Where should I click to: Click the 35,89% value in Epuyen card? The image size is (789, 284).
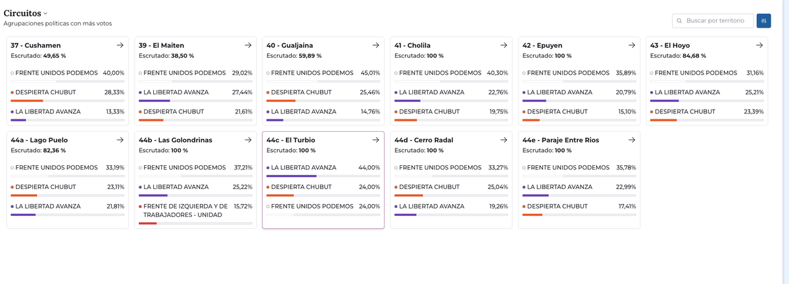click(625, 73)
